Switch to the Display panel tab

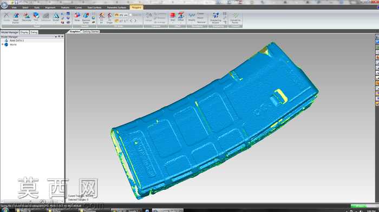coord(24,32)
